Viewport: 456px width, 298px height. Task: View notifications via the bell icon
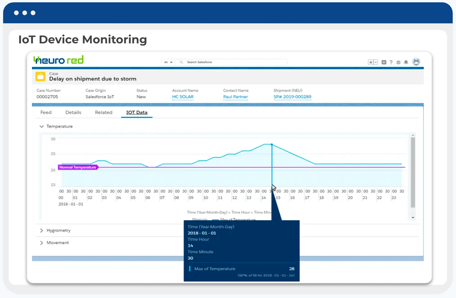pyautogui.click(x=406, y=62)
